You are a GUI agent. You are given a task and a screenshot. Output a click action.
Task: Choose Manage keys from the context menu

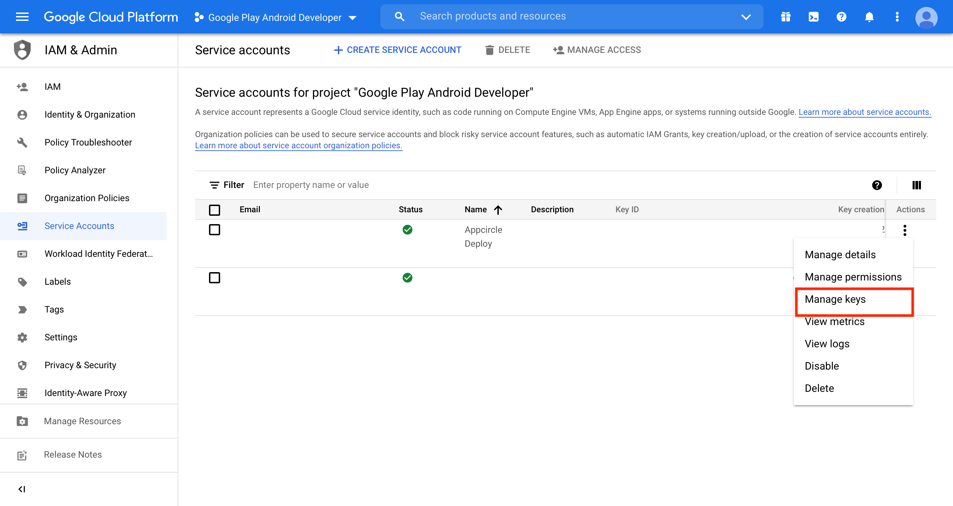click(835, 299)
